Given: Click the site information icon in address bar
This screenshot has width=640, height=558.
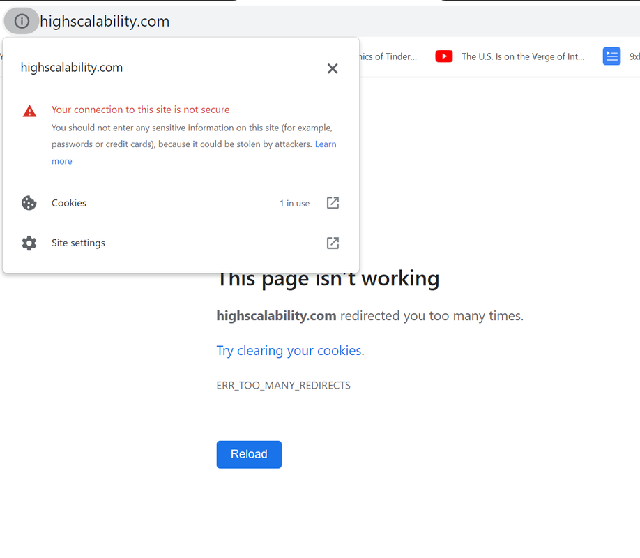Looking at the screenshot, I should pos(22,21).
